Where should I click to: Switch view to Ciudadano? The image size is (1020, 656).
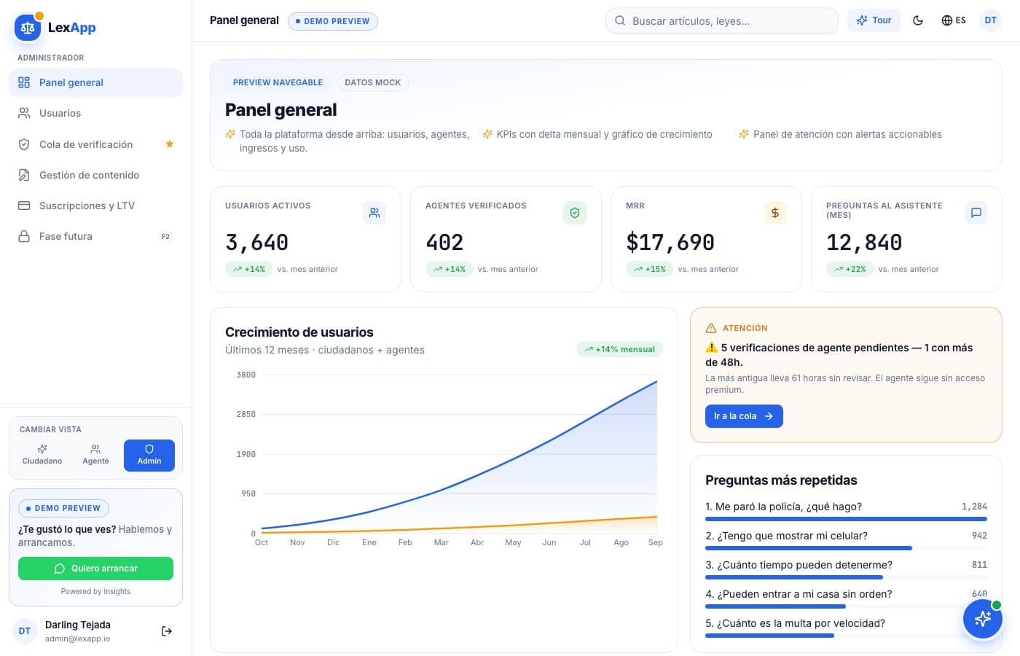[42, 455]
